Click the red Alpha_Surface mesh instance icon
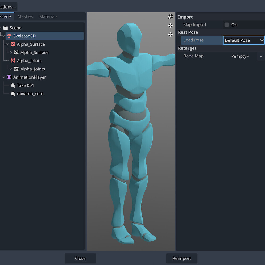265x265 pixels. [x=13, y=44]
